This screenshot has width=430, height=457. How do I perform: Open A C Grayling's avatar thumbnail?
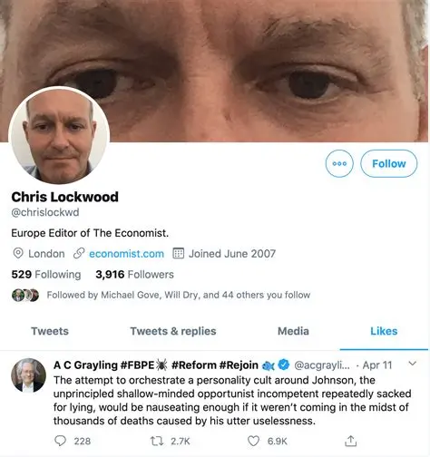(x=28, y=375)
